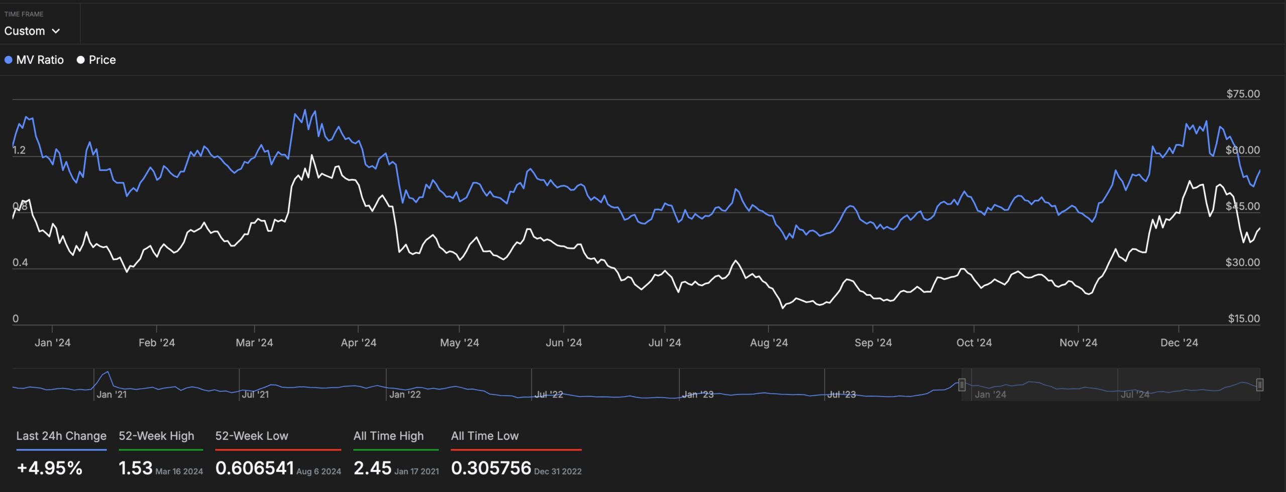Open the Custom time frame dropdown
The height and width of the screenshot is (492, 1286).
tap(32, 31)
